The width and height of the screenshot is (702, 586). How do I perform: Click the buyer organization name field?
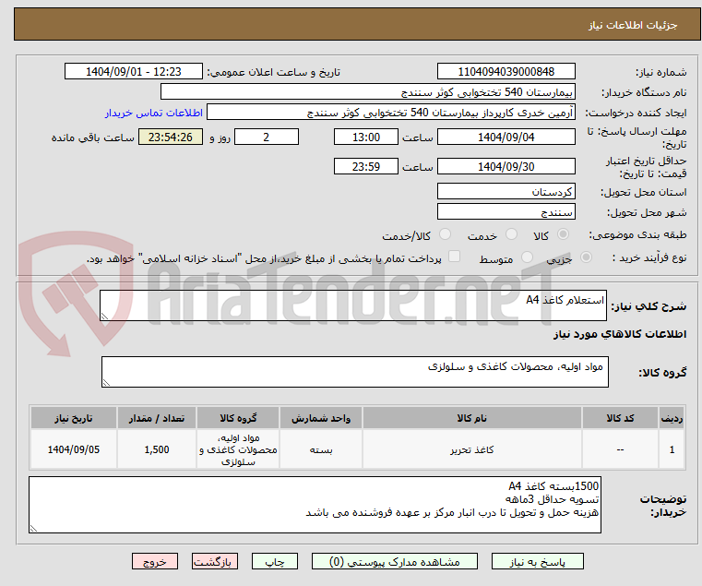(368, 92)
